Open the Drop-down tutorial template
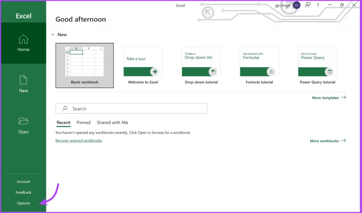This screenshot has width=362, height=213. click(201, 65)
